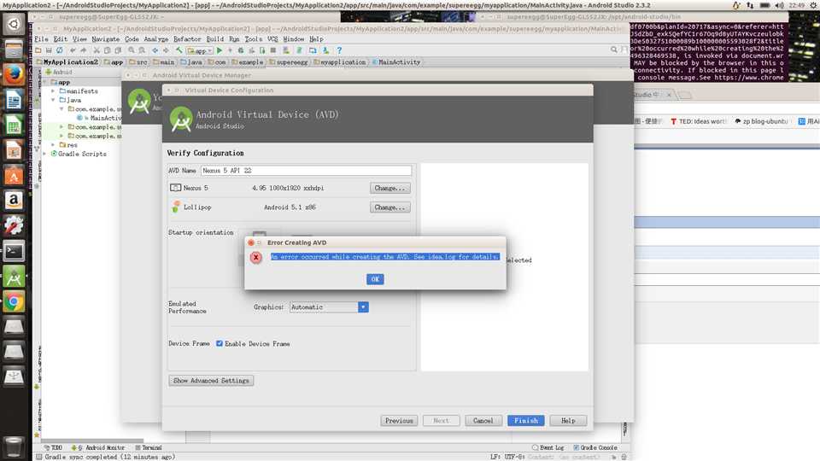
Task: Open the TODO tool window tab
Action: tap(53, 447)
